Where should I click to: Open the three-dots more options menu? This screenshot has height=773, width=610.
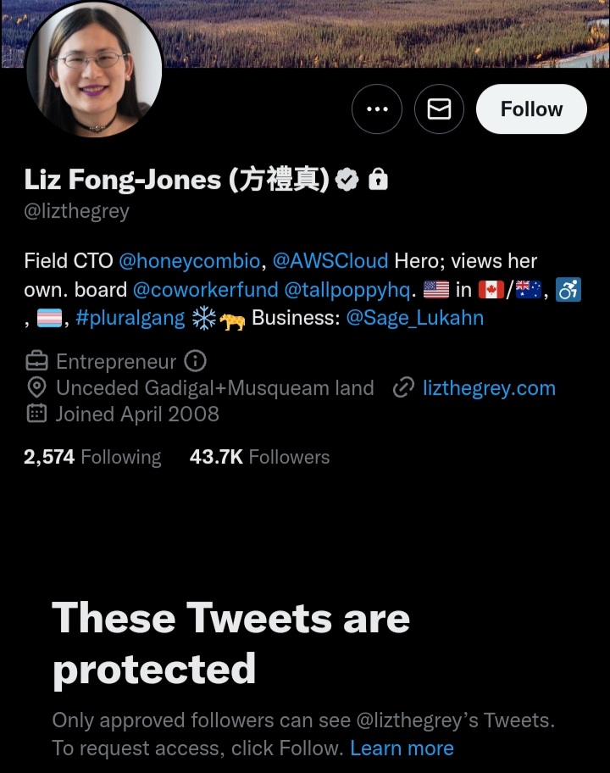tap(377, 109)
